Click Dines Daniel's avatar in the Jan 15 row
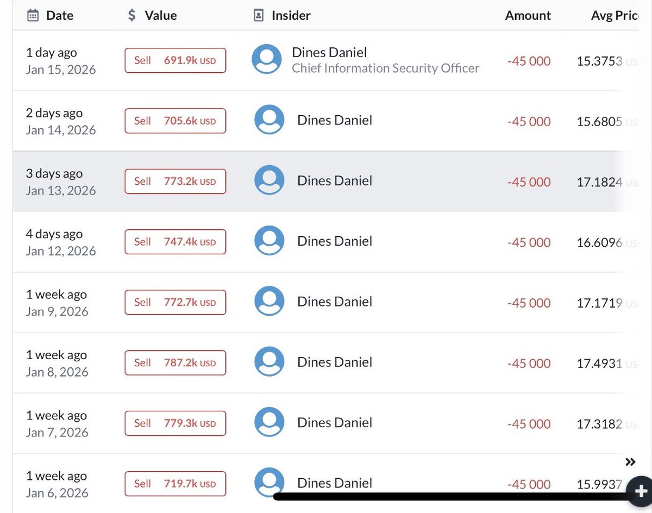The width and height of the screenshot is (652, 513). click(x=266, y=59)
